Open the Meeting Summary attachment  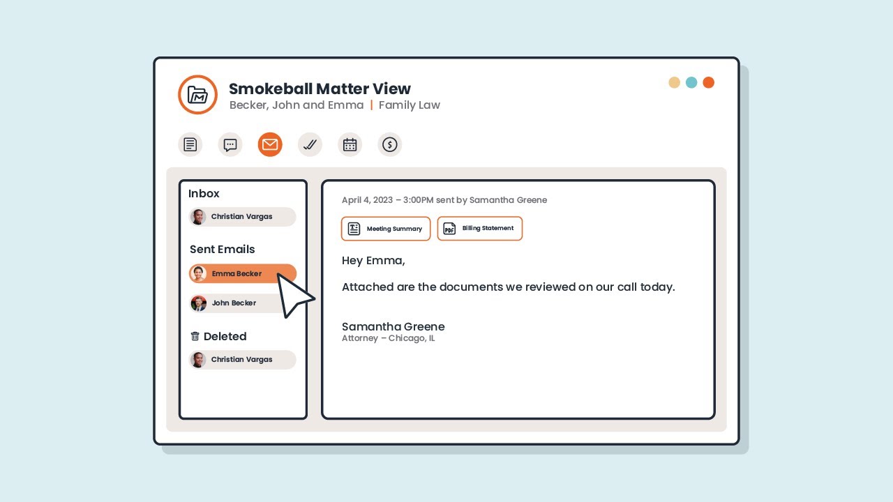point(386,229)
